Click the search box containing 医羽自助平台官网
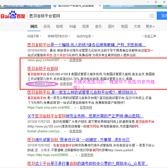This screenshot has width=167, height=168. pos(92,16)
